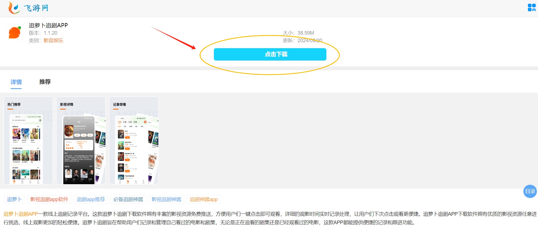Open the 记录想看 screenshot thumbnail
The image size is (538, 227).
pos(134,140)
